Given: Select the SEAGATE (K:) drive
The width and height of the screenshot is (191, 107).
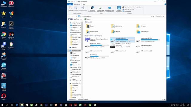Looking at the screenshot, I should 97,56.
